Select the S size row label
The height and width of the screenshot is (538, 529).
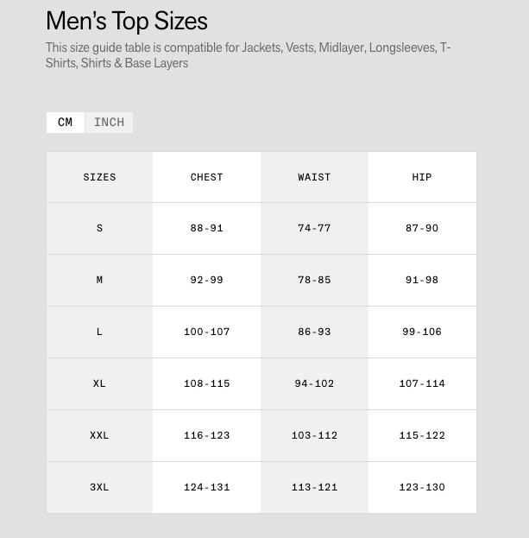point(99,229)
